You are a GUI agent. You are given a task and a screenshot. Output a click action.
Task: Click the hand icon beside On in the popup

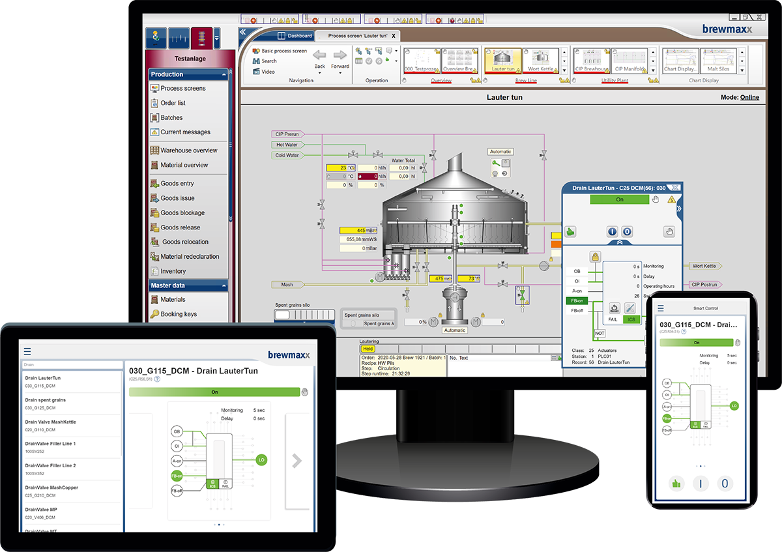click(656, 200)
